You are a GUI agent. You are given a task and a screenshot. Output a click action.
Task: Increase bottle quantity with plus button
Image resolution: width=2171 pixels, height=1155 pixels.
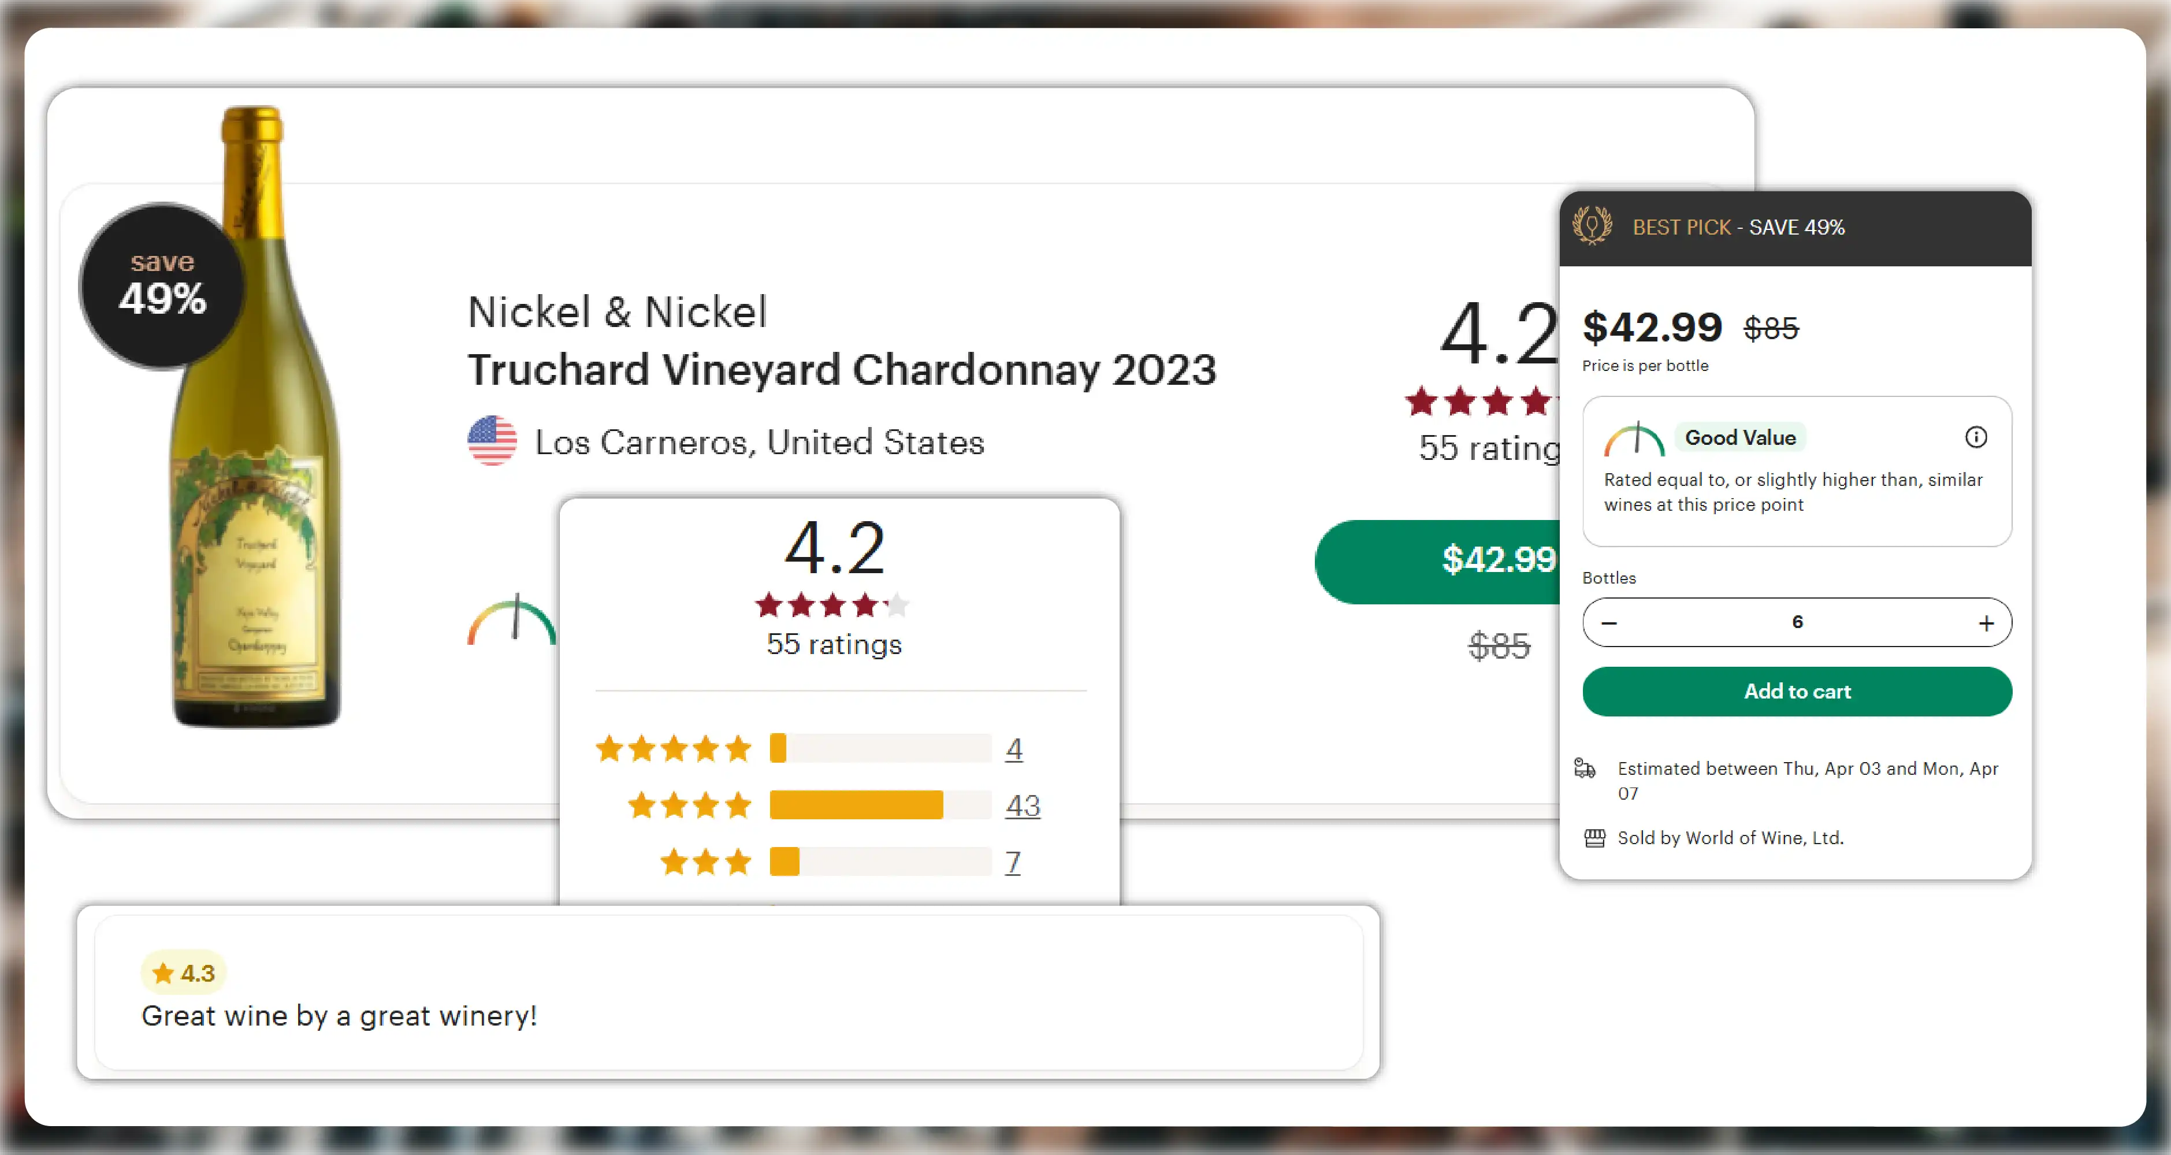(x=1986, y=623)
